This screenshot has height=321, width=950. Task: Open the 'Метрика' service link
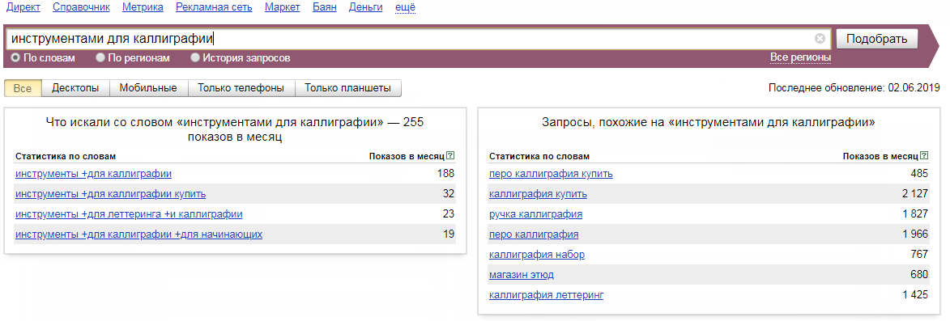click(x=143, y=7)
